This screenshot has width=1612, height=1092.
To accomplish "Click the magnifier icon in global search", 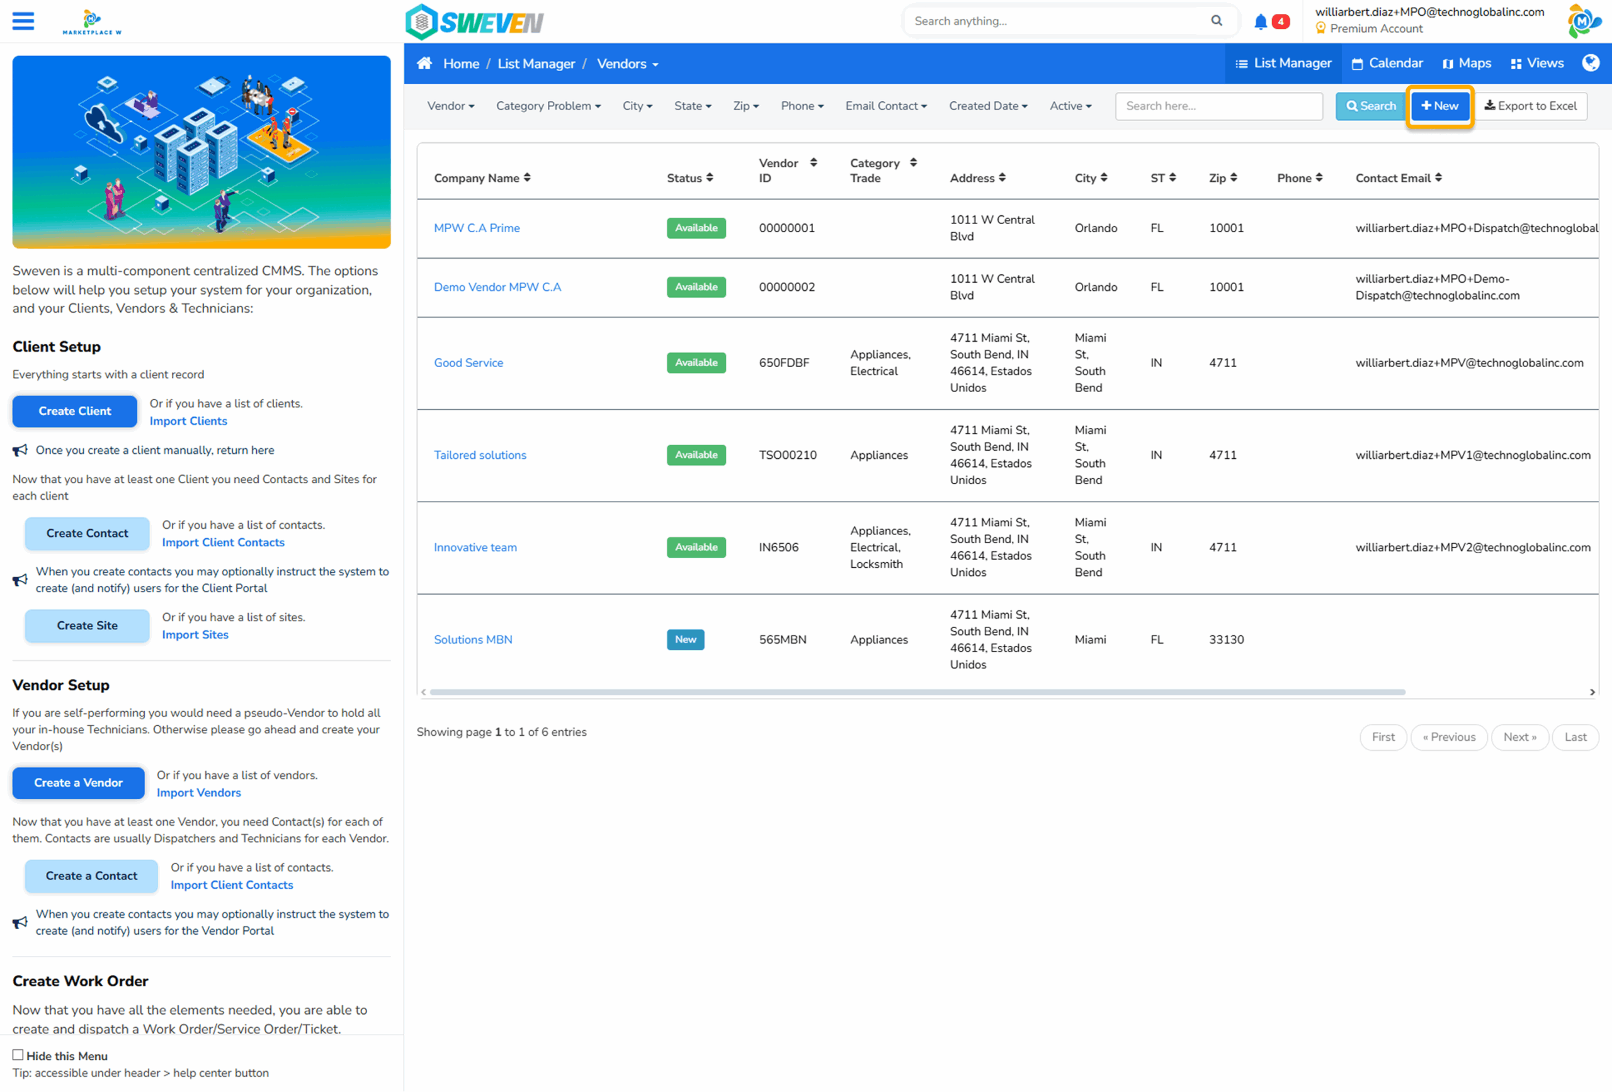I will pos(1216,21).
